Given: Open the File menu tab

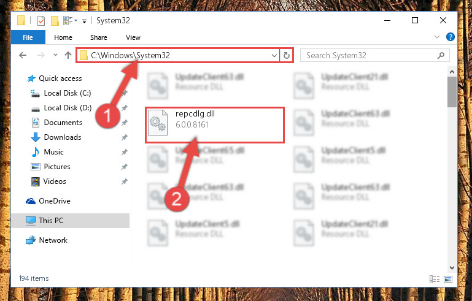Looking at the screenshot, I should pos(28,37).
